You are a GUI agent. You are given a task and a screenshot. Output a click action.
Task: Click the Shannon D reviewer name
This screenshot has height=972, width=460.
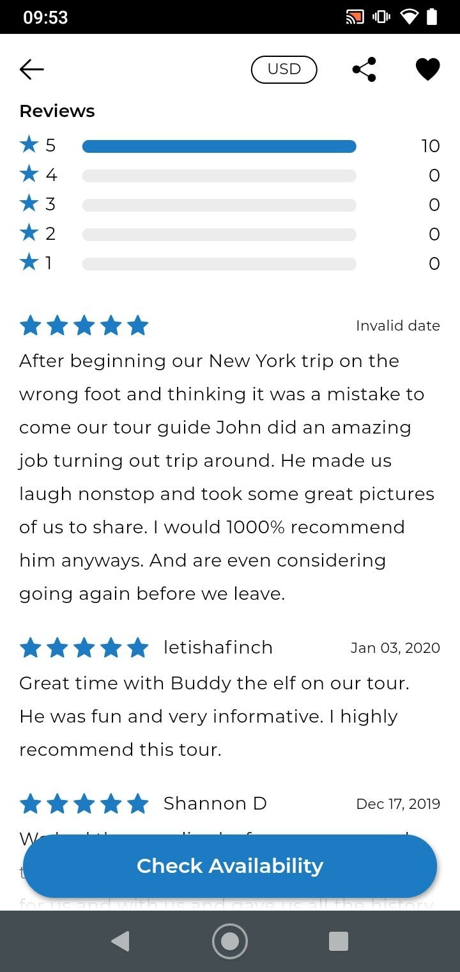click(x=215, y=803)
